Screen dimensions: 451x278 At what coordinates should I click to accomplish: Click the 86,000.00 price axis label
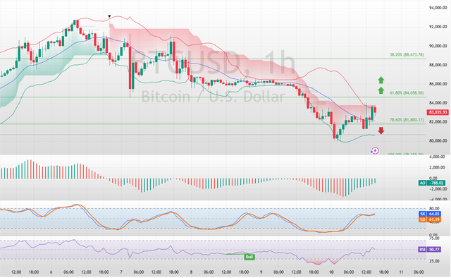tap(438, 84)
